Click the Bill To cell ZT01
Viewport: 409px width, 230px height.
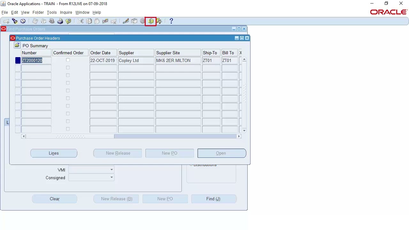229,60
